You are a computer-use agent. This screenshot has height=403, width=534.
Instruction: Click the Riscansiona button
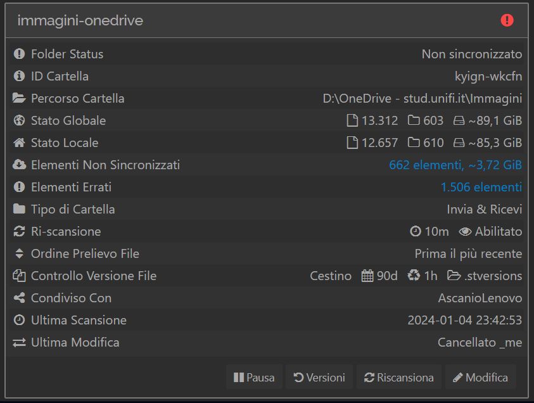(399, 377)
